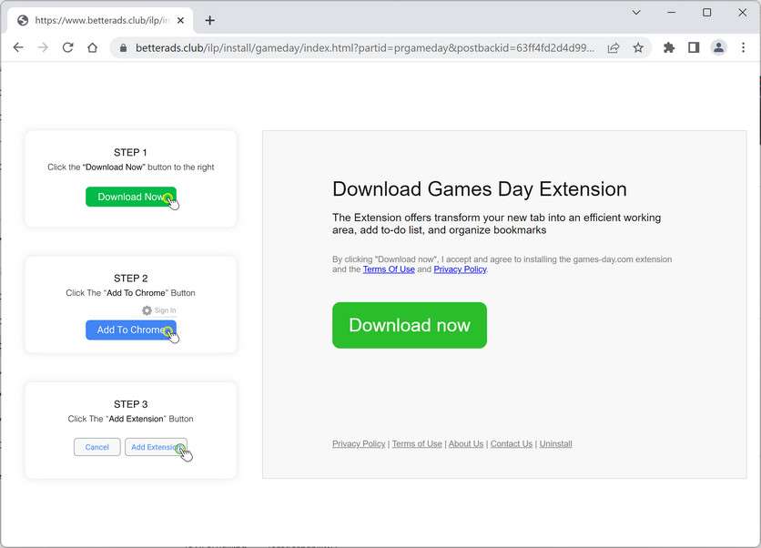Minimize the browser window
The image size is (761, 548).
(x=672, y=13)
